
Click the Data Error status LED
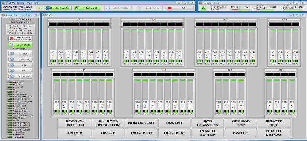pyautogui.click(x=10, y=83)
